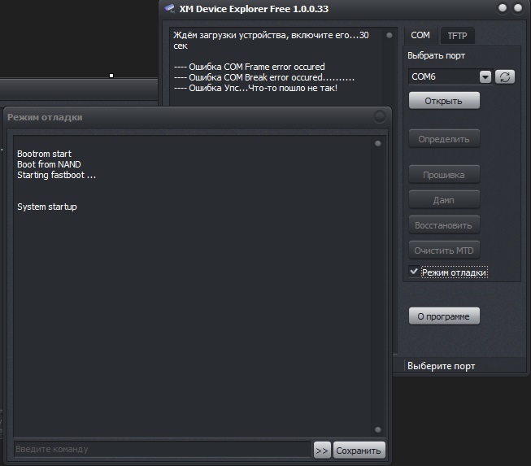The height and width of the screenshot is (466, 531).
Task: Switch to the COM tab
Action: (x=420, y=35)
